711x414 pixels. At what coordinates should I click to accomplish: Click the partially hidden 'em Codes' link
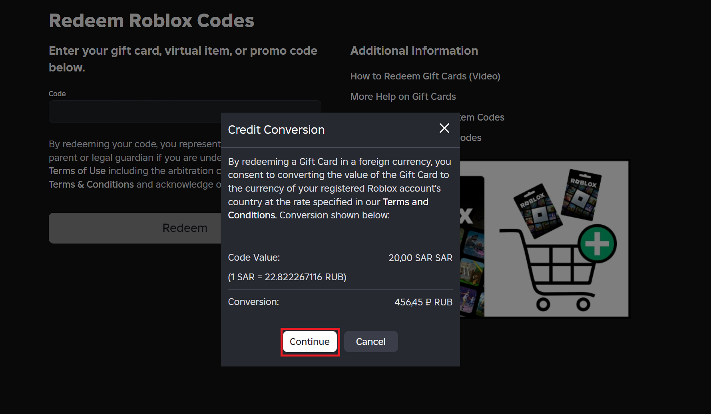click(x=482, y=117)
